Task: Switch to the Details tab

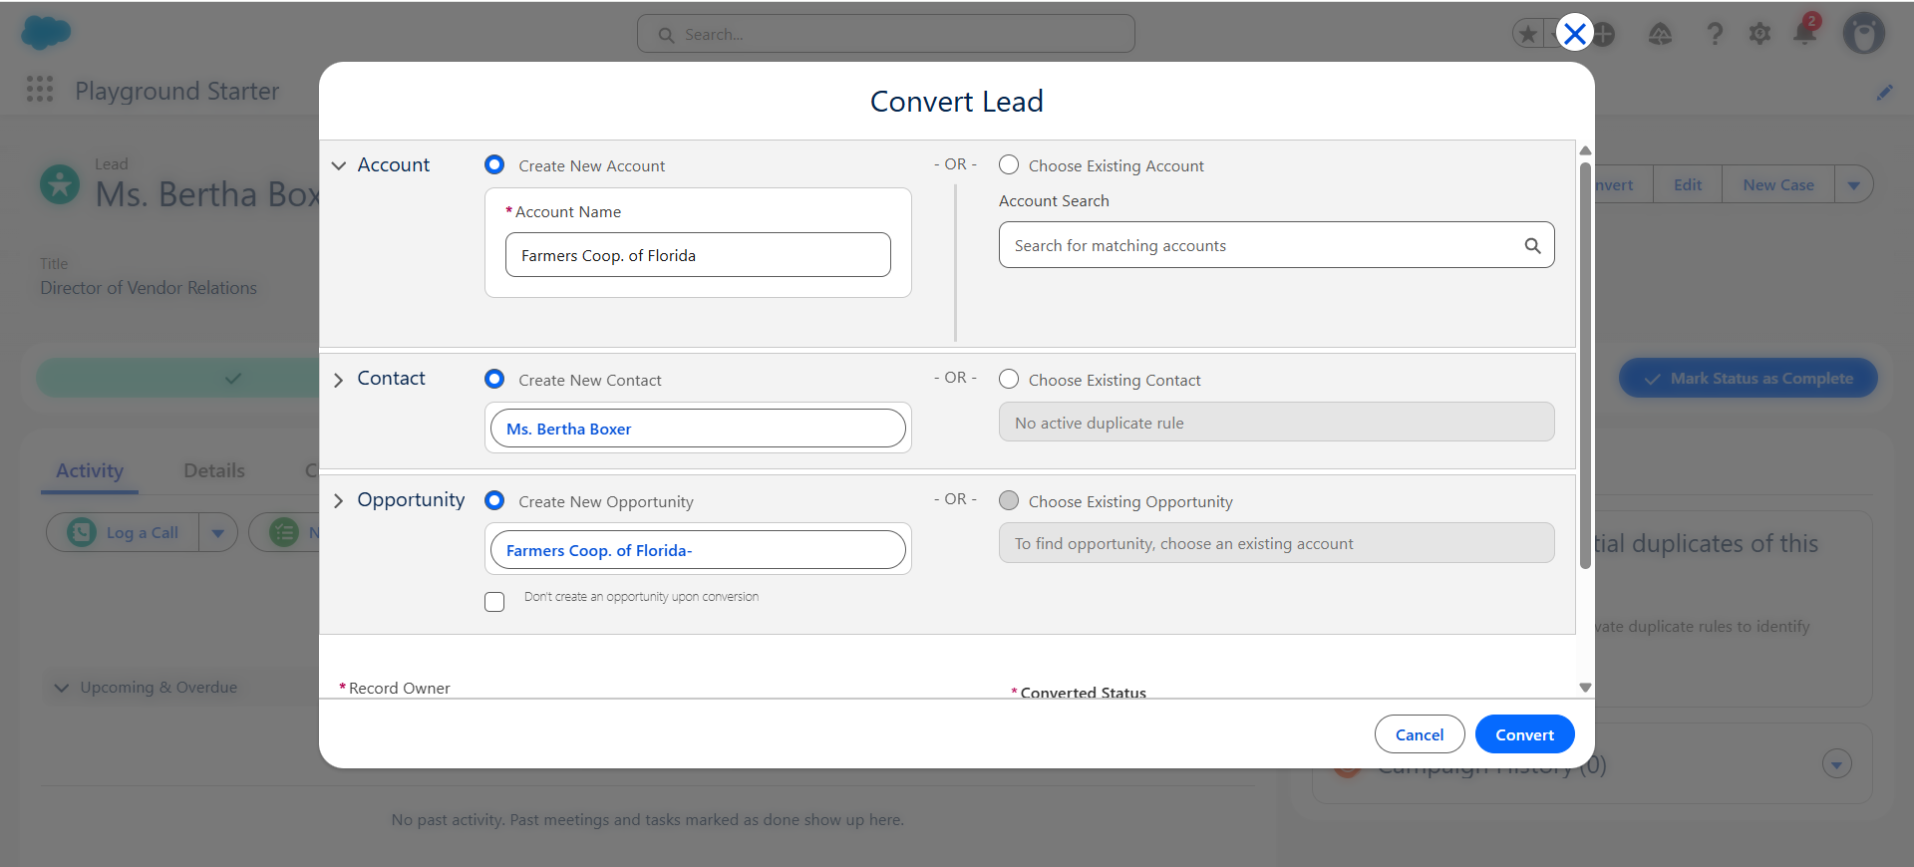Action: (x=214, y=470)
